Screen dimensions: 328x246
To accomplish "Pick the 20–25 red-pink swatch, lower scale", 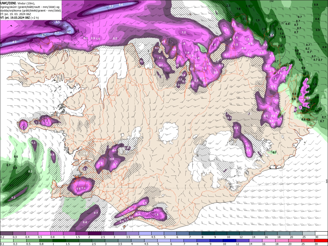I will [x=295, y=240].
